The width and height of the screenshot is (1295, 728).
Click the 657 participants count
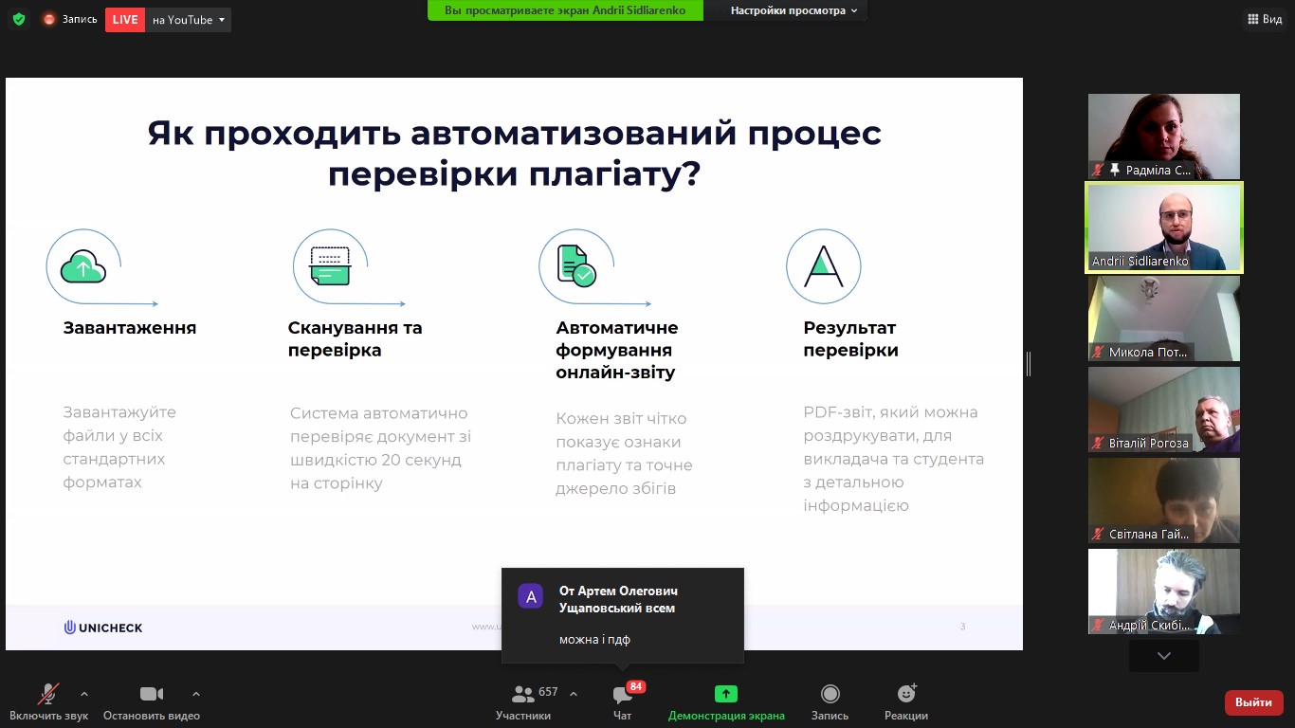click(548, 692)
